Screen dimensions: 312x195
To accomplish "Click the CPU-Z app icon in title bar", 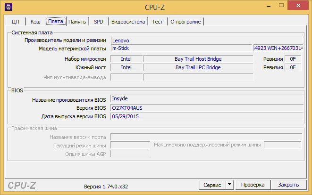I will pos(8,7).
